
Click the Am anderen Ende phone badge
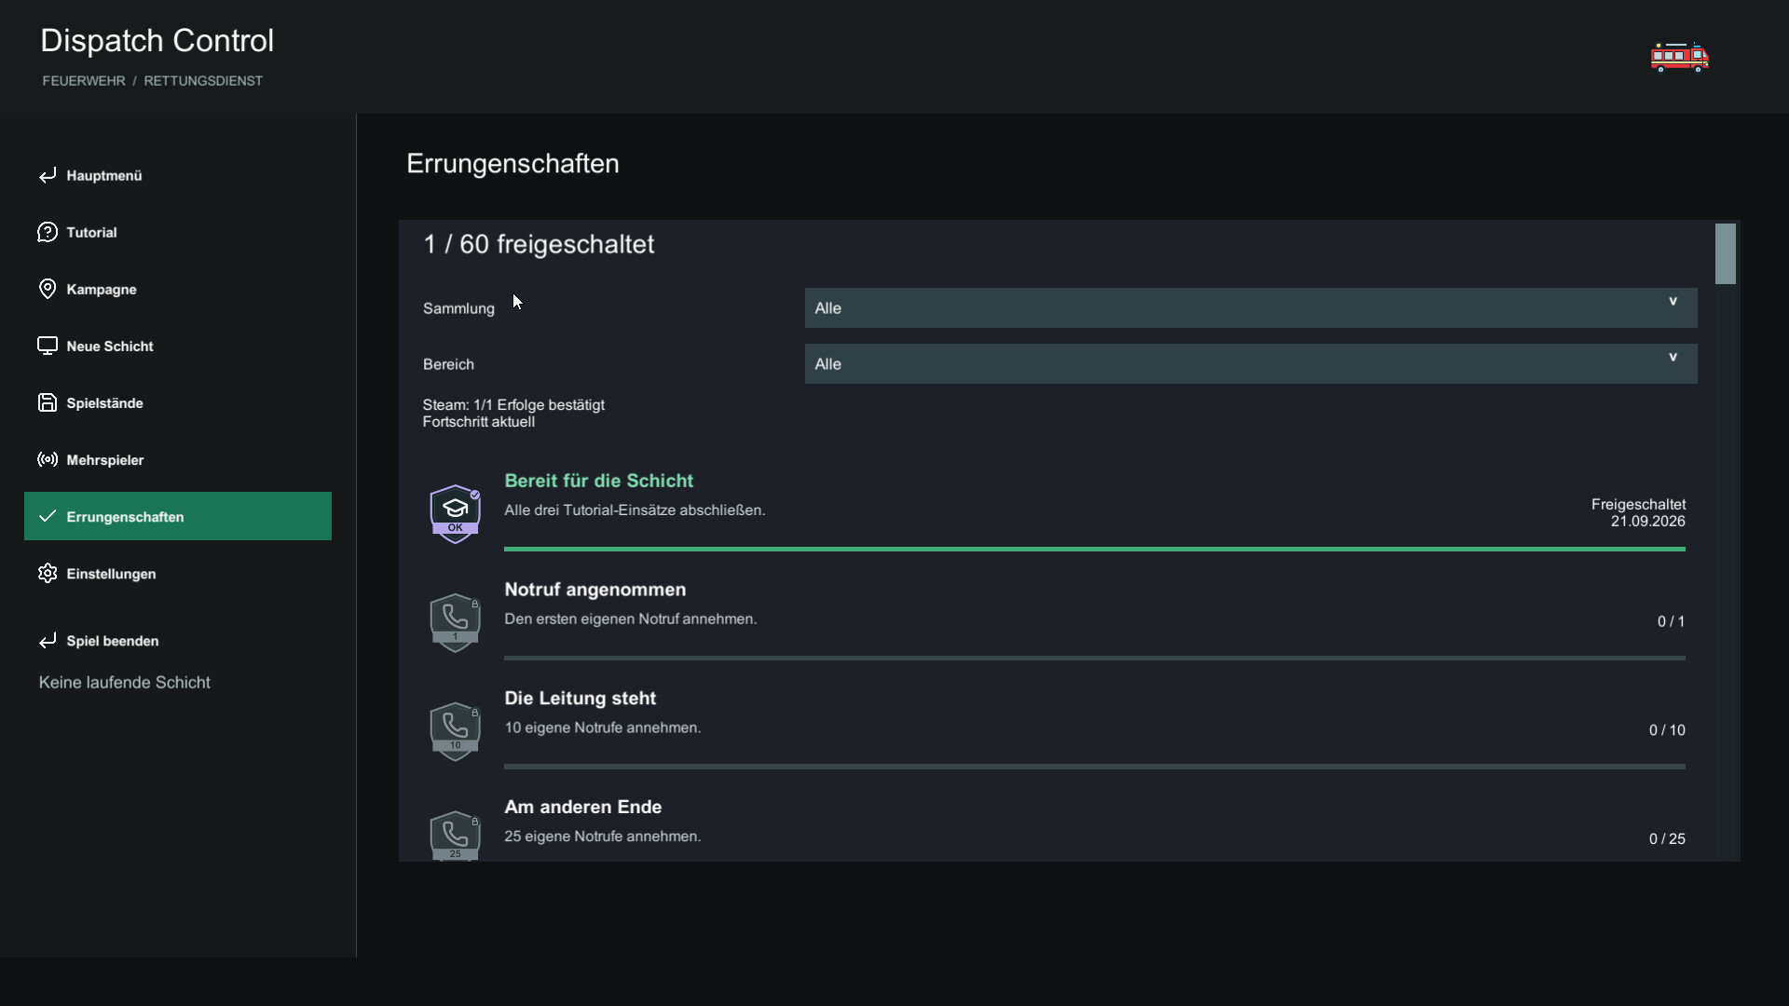(455, 836)
